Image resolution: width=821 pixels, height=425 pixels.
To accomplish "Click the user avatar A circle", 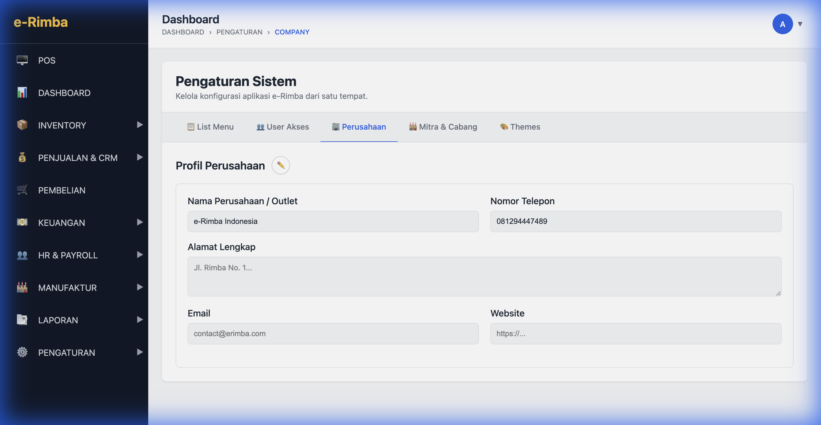I will 783,24.
